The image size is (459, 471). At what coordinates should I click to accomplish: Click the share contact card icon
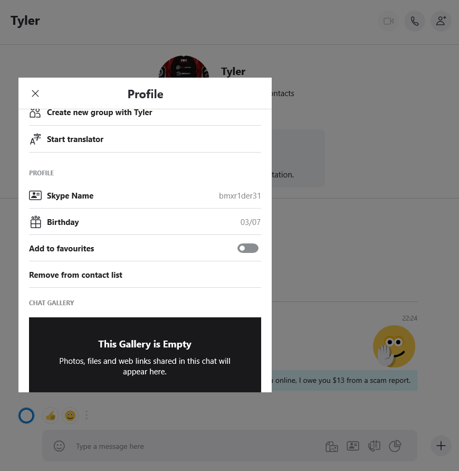coord(353,446)
